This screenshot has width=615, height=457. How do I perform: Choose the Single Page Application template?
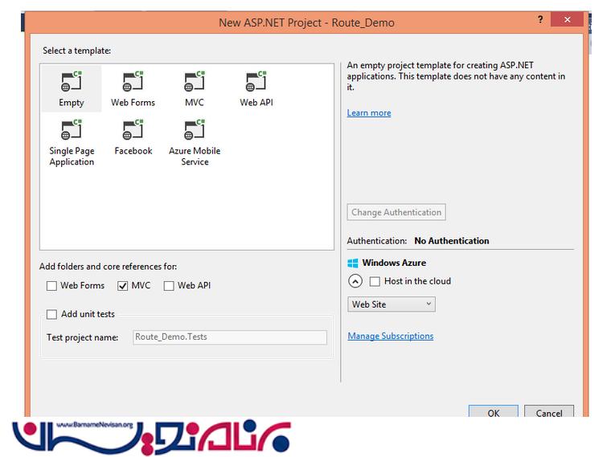click(x=72, y=131)
